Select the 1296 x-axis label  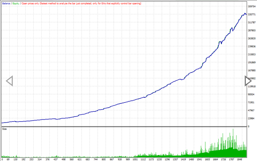(x=167, y=159)
